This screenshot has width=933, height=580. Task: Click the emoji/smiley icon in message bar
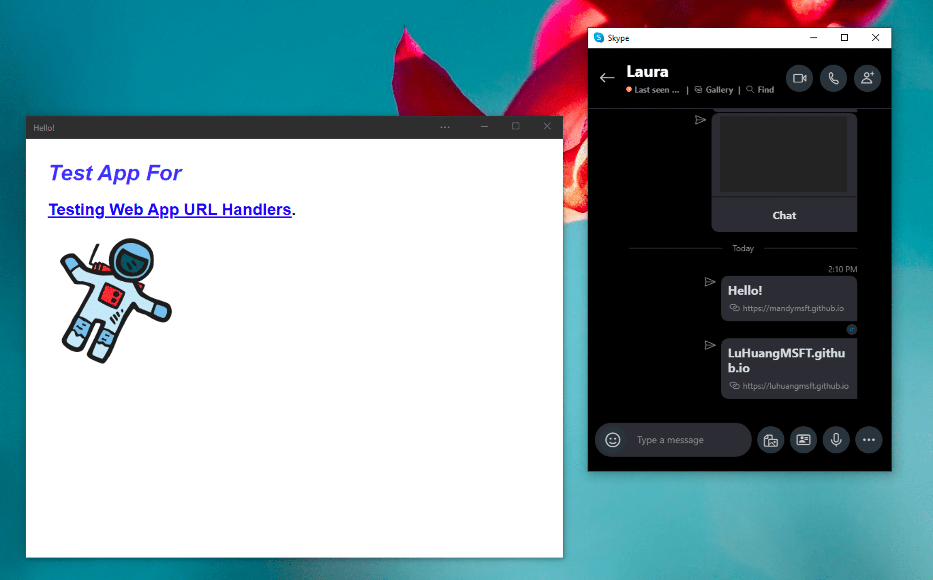(x=611, y=439)
